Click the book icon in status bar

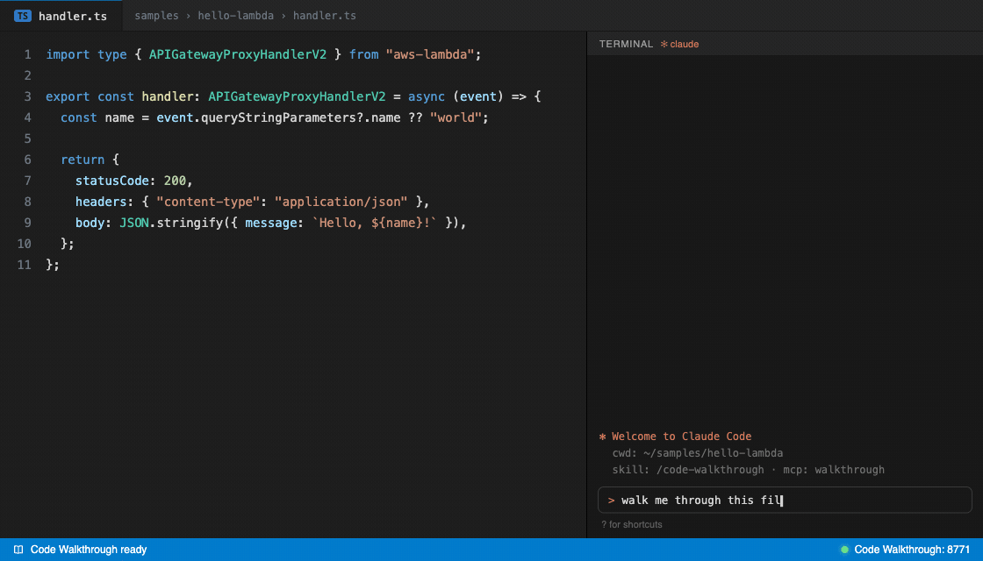[18, 550]
